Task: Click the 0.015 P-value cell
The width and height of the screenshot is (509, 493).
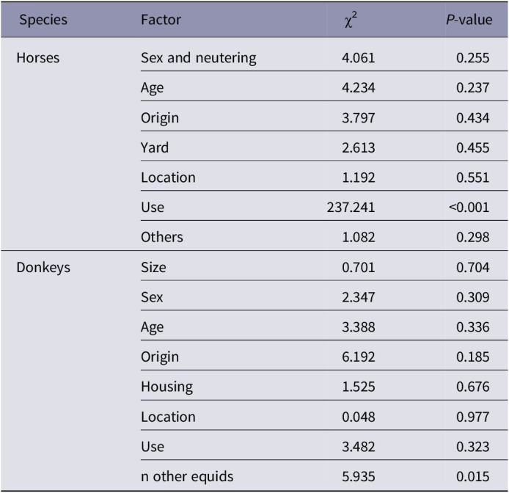Action: pyautogui.click(x=472, y=477)
